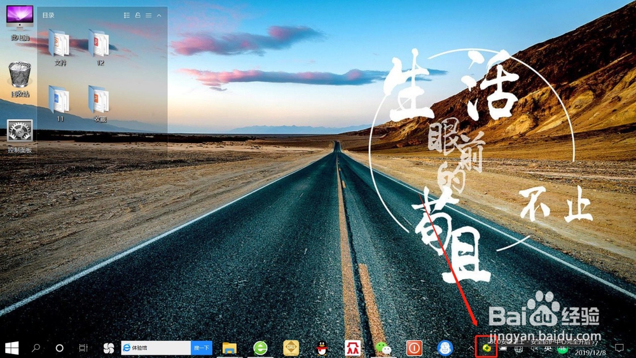Toggle the 目录 panel lock icon
The height and width of the screenshot is (358, 636).
click(x=137, y=15)
